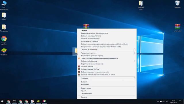Screen dimensions: 184x104
Task: Open the red-green recorder icon in the taskbar
Action: click(44, 101)
